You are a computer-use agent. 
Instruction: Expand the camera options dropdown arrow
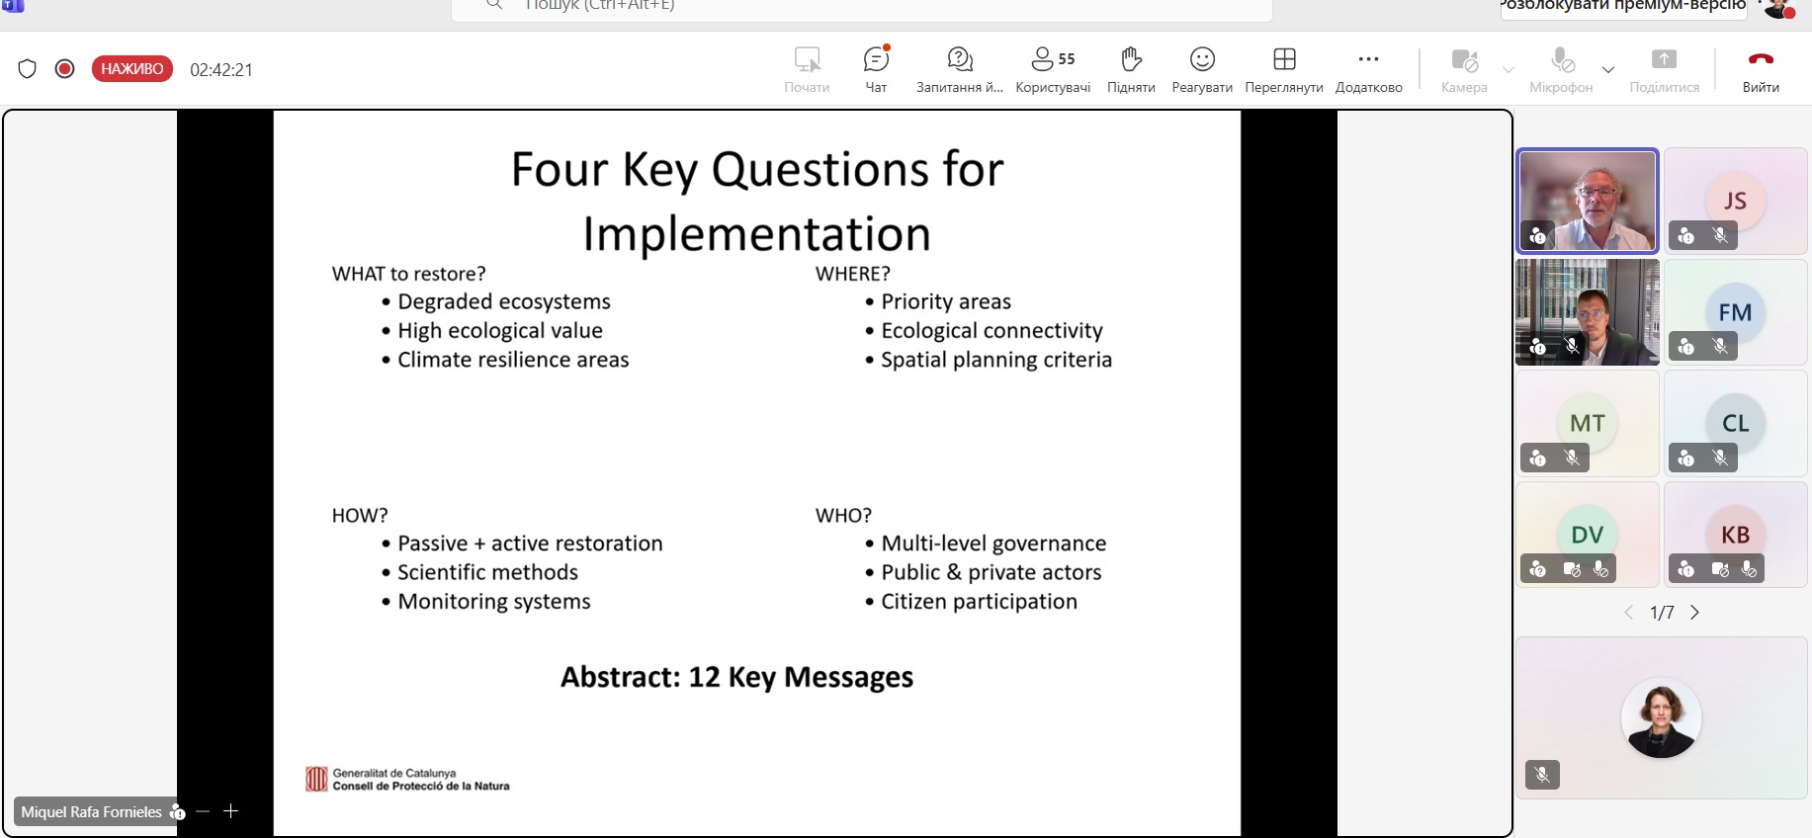pos(1509,70)
